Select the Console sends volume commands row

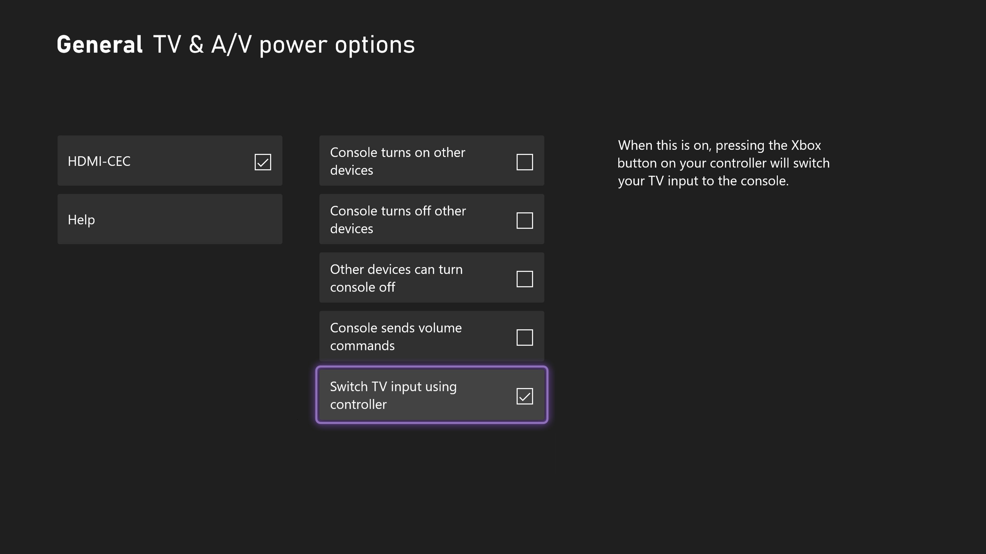[x=431, y=337]
